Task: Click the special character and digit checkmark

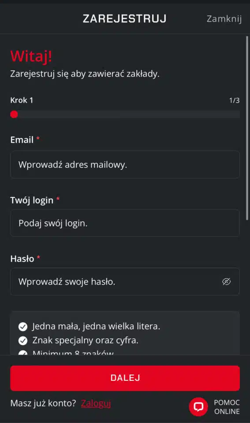Action: (x=23, y=341)
